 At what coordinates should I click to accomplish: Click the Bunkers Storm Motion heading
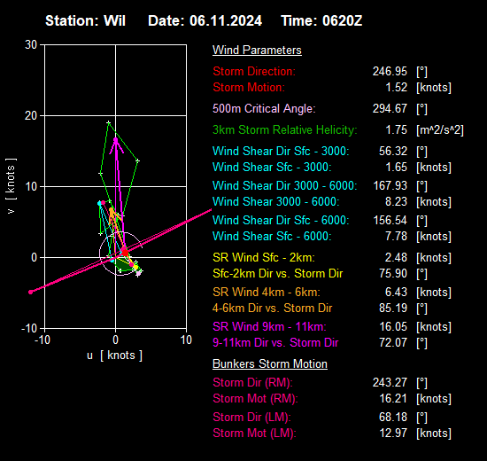point(270,364)
